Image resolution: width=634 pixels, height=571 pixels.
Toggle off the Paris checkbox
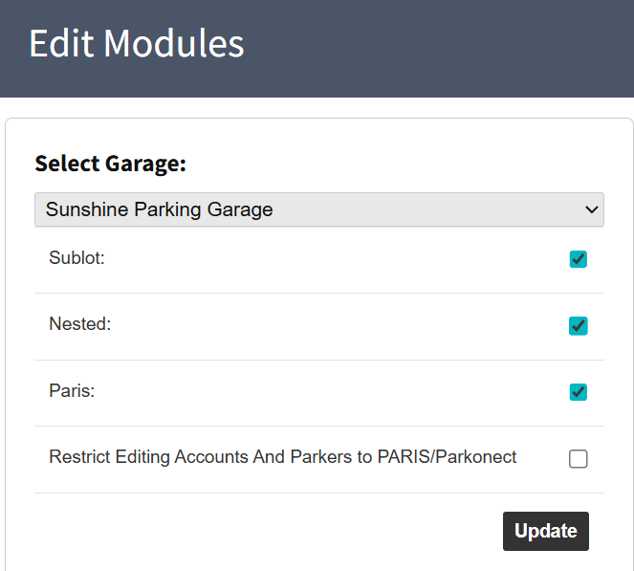[x=578, y=392]
